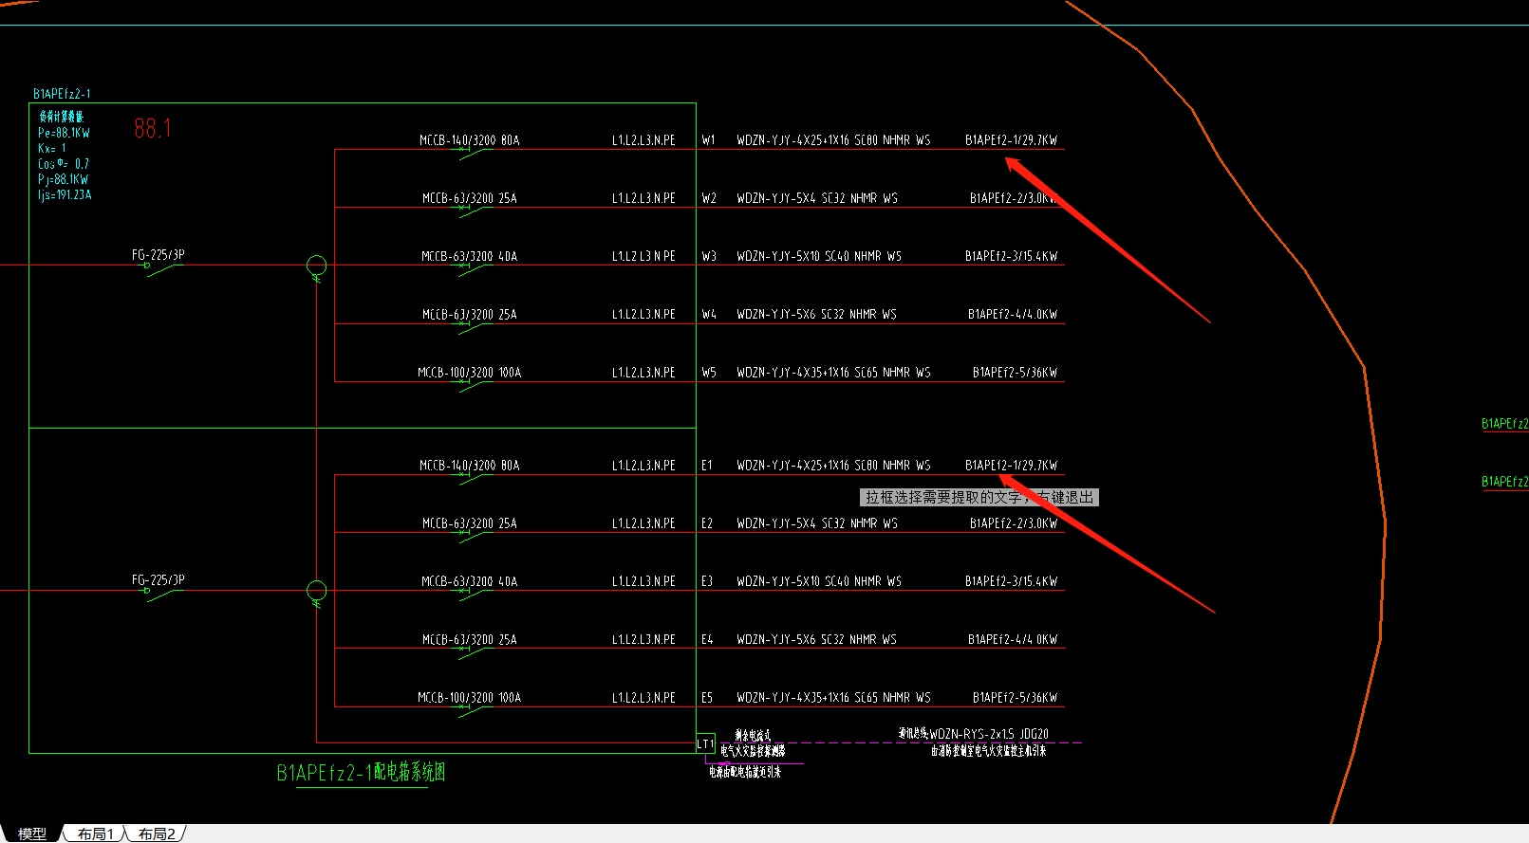Select B1APEf2-3/15.4KW on the W3 row
1529x843 pixels.
(1011, 256)
